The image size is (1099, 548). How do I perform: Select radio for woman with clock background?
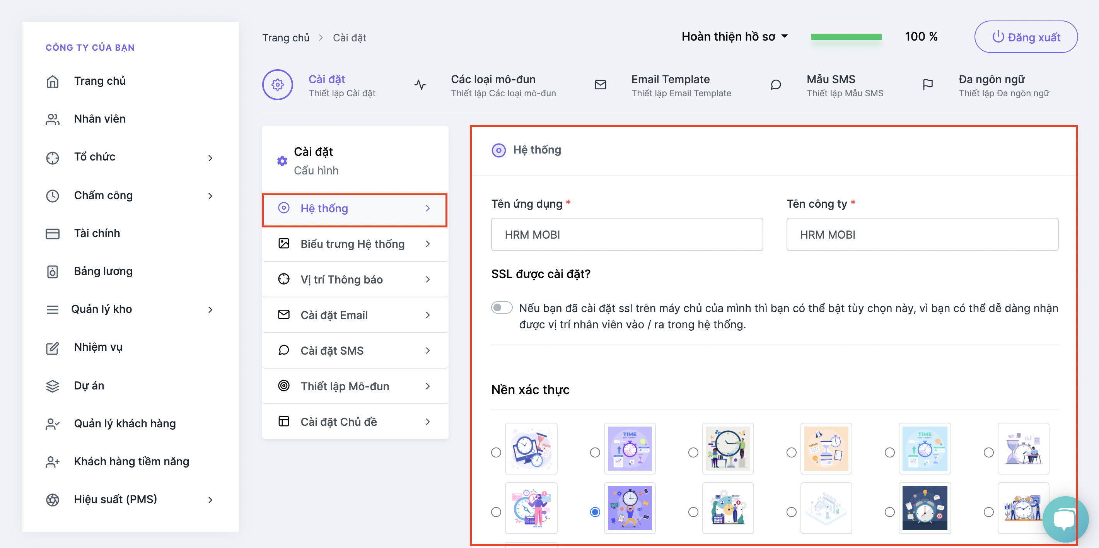496,512
